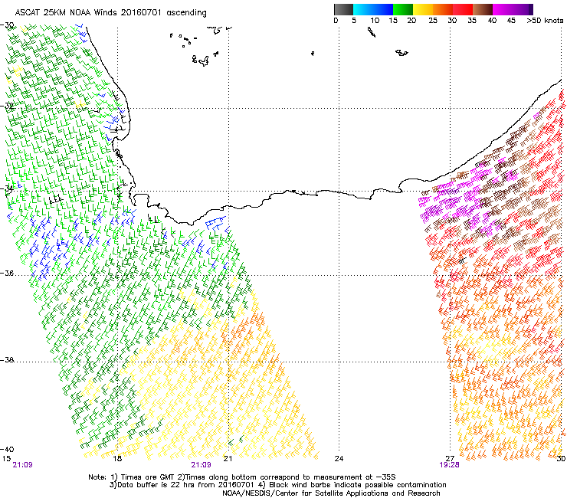Viewport: 567px width, 498px height.
Task: Click the "27" longitude axis label
Action: click(450, 459)
